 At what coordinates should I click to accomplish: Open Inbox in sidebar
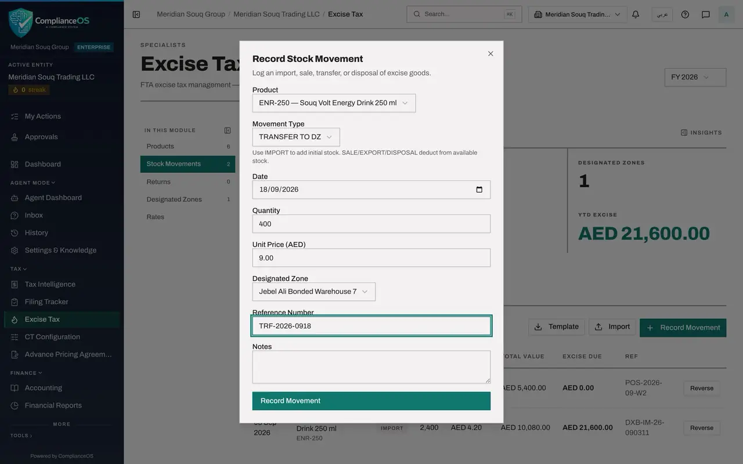[62, 215]
